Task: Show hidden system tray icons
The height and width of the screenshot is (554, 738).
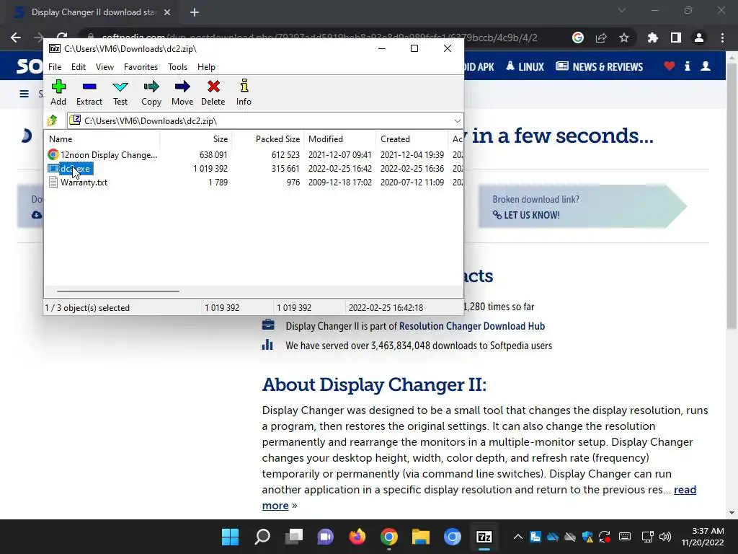Action: [517, 537]
